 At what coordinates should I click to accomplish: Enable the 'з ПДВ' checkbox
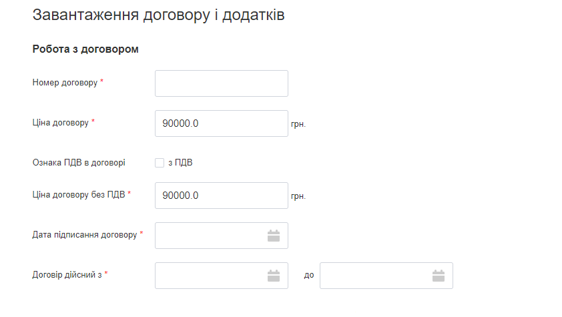(159, 162)
